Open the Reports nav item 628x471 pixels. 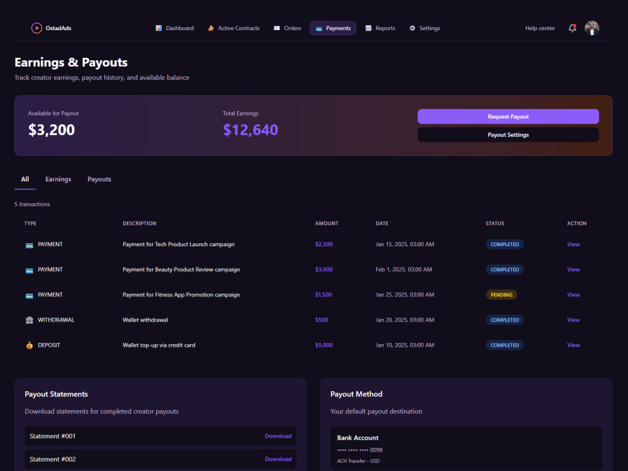tap(380, 28)
